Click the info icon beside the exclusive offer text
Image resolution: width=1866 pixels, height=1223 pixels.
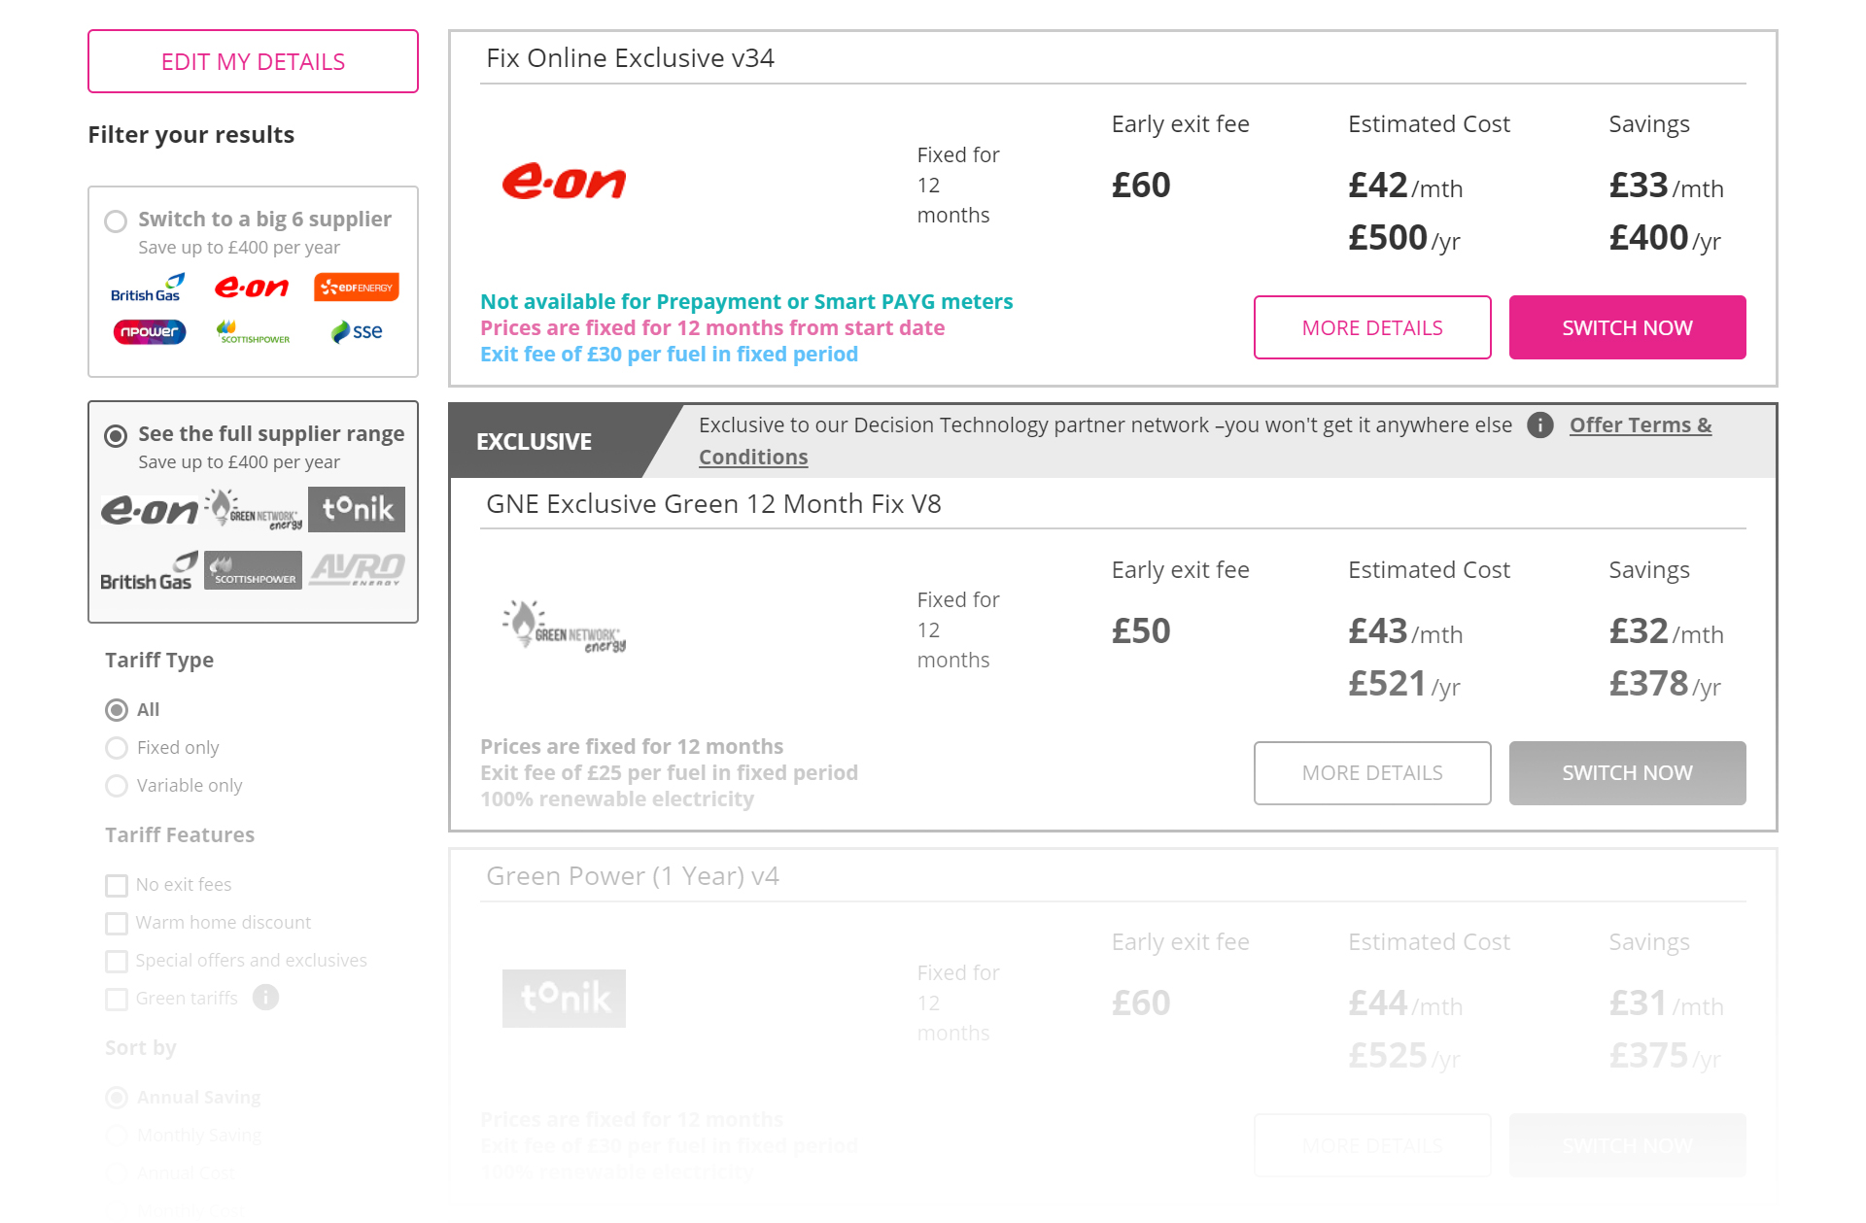click(x=1539, y=425)
